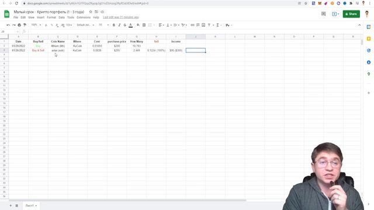Viewport: 374px width, 210px height.
Task: Open Contacts in the side panel
Action: pyautogui.click(x=369, y=62)
